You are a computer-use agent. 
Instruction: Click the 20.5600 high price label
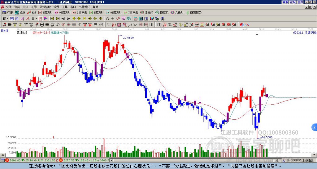click(x=128, y=38)
